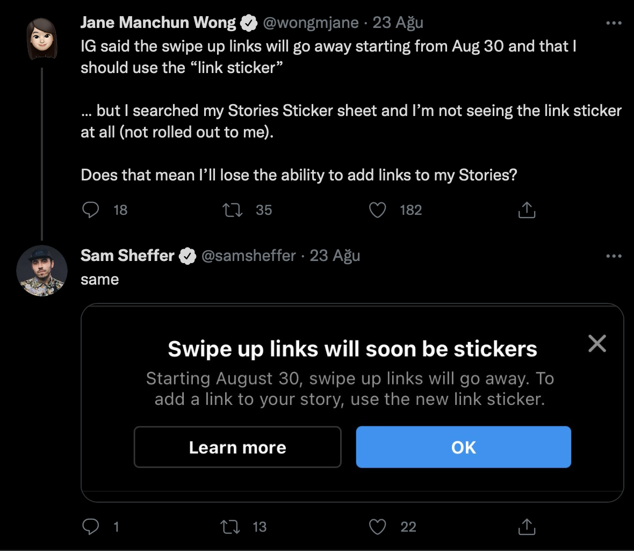Click the @samsheffer handle
634x551 pixels.
point(248,256)
